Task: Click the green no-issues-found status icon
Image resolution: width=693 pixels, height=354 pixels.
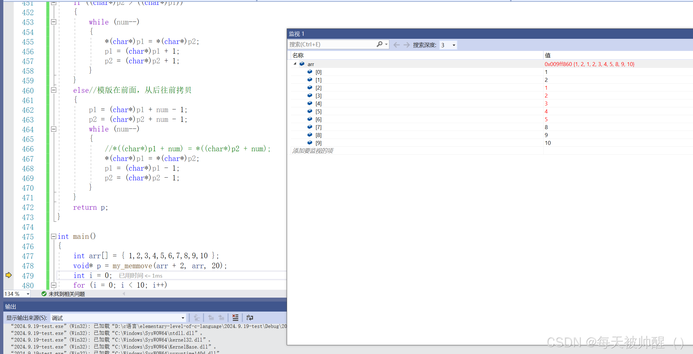Action: click(x=44, y=294)
